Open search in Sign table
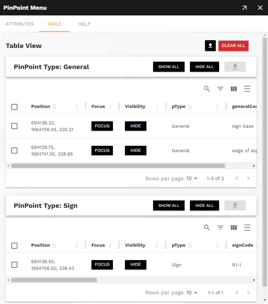Image resolution: width=268 pixels, height=304 pixels. [207, 228]
